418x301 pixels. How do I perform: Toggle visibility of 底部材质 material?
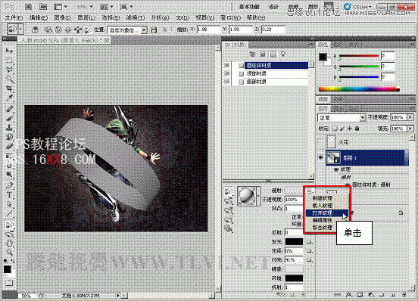[227, 82]
